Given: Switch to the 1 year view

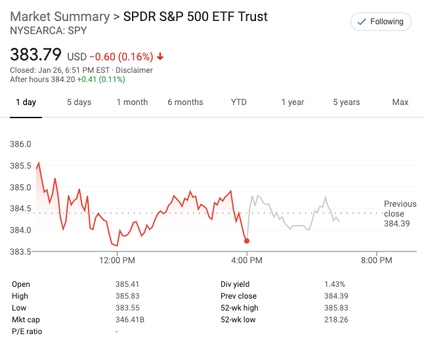Looking at the screenshot, I should pyautogui.click(x=292, y=102).
